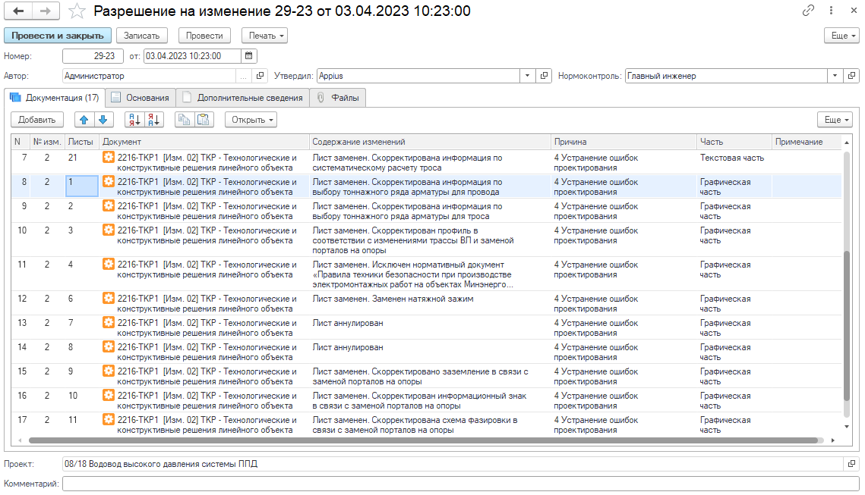Expand the Нормоконтроль dropdown arrow
Viewport: 865px width, 495px height.
point(835,76)
